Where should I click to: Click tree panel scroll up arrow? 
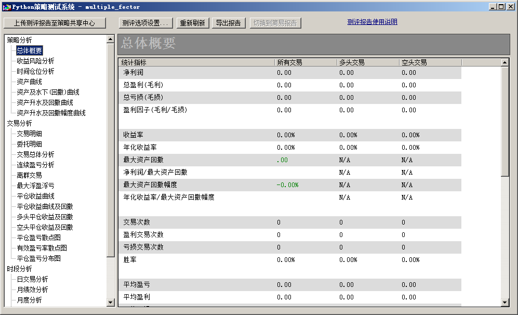point(110,39)
